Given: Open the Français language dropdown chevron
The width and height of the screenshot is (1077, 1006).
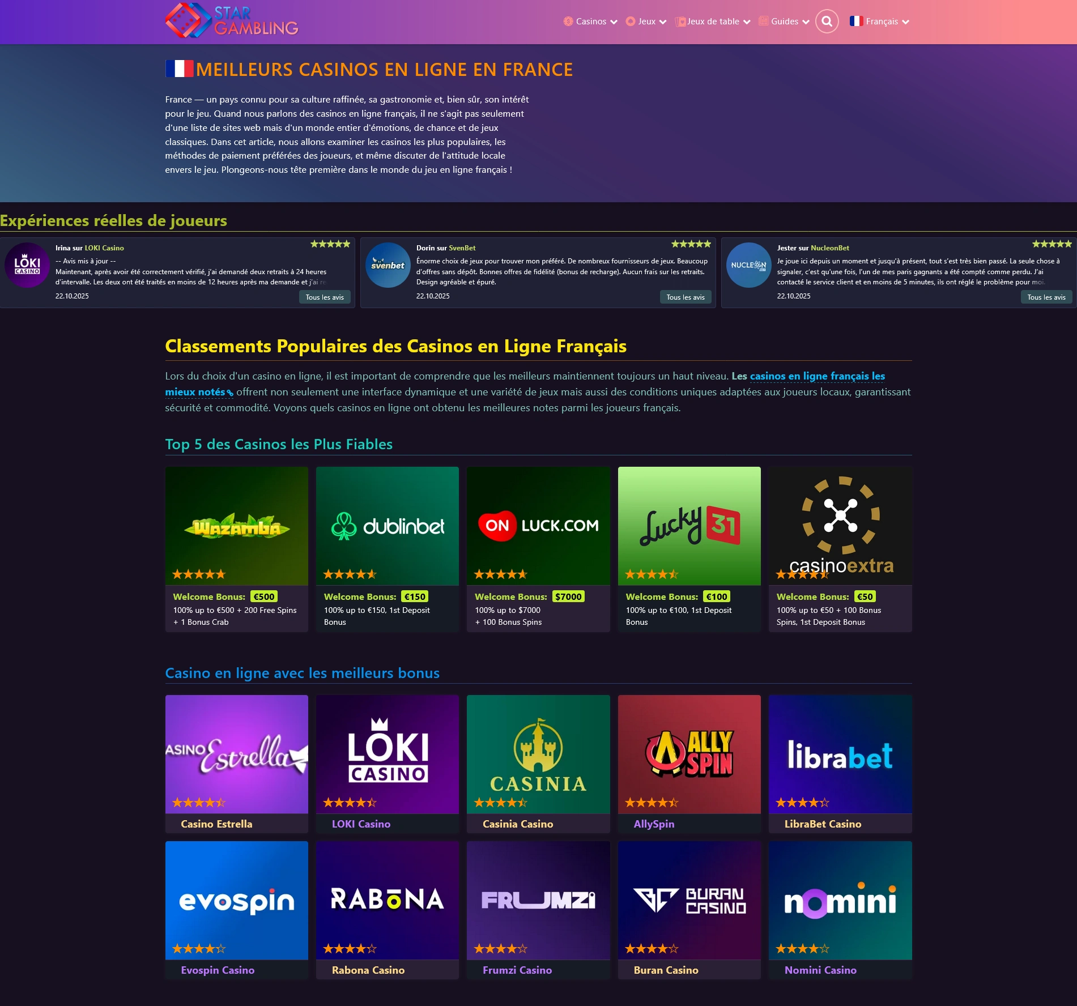Looking at the screenshot, I should (x=905, y=22).
